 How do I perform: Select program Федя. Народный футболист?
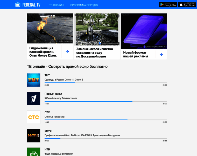pyautogui.click(x=59, y=154)
